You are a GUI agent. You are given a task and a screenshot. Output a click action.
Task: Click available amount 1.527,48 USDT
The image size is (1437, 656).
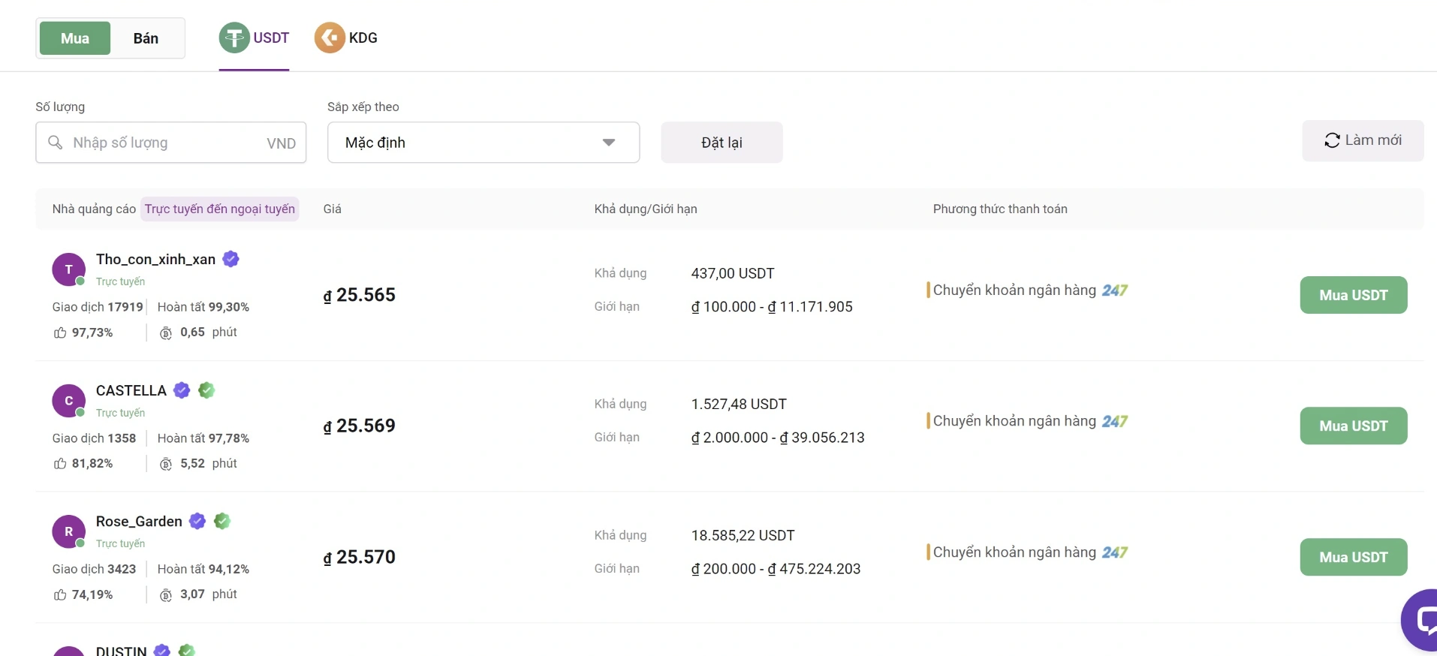click(739, 405)
